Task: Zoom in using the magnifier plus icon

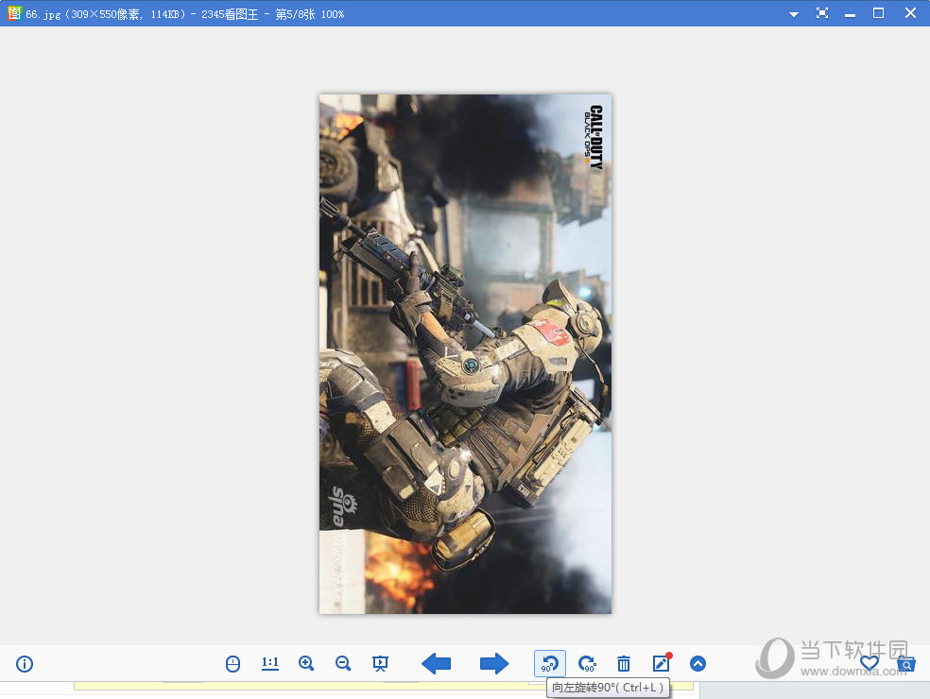Action: pyautogui.click(x=306, y=664)
